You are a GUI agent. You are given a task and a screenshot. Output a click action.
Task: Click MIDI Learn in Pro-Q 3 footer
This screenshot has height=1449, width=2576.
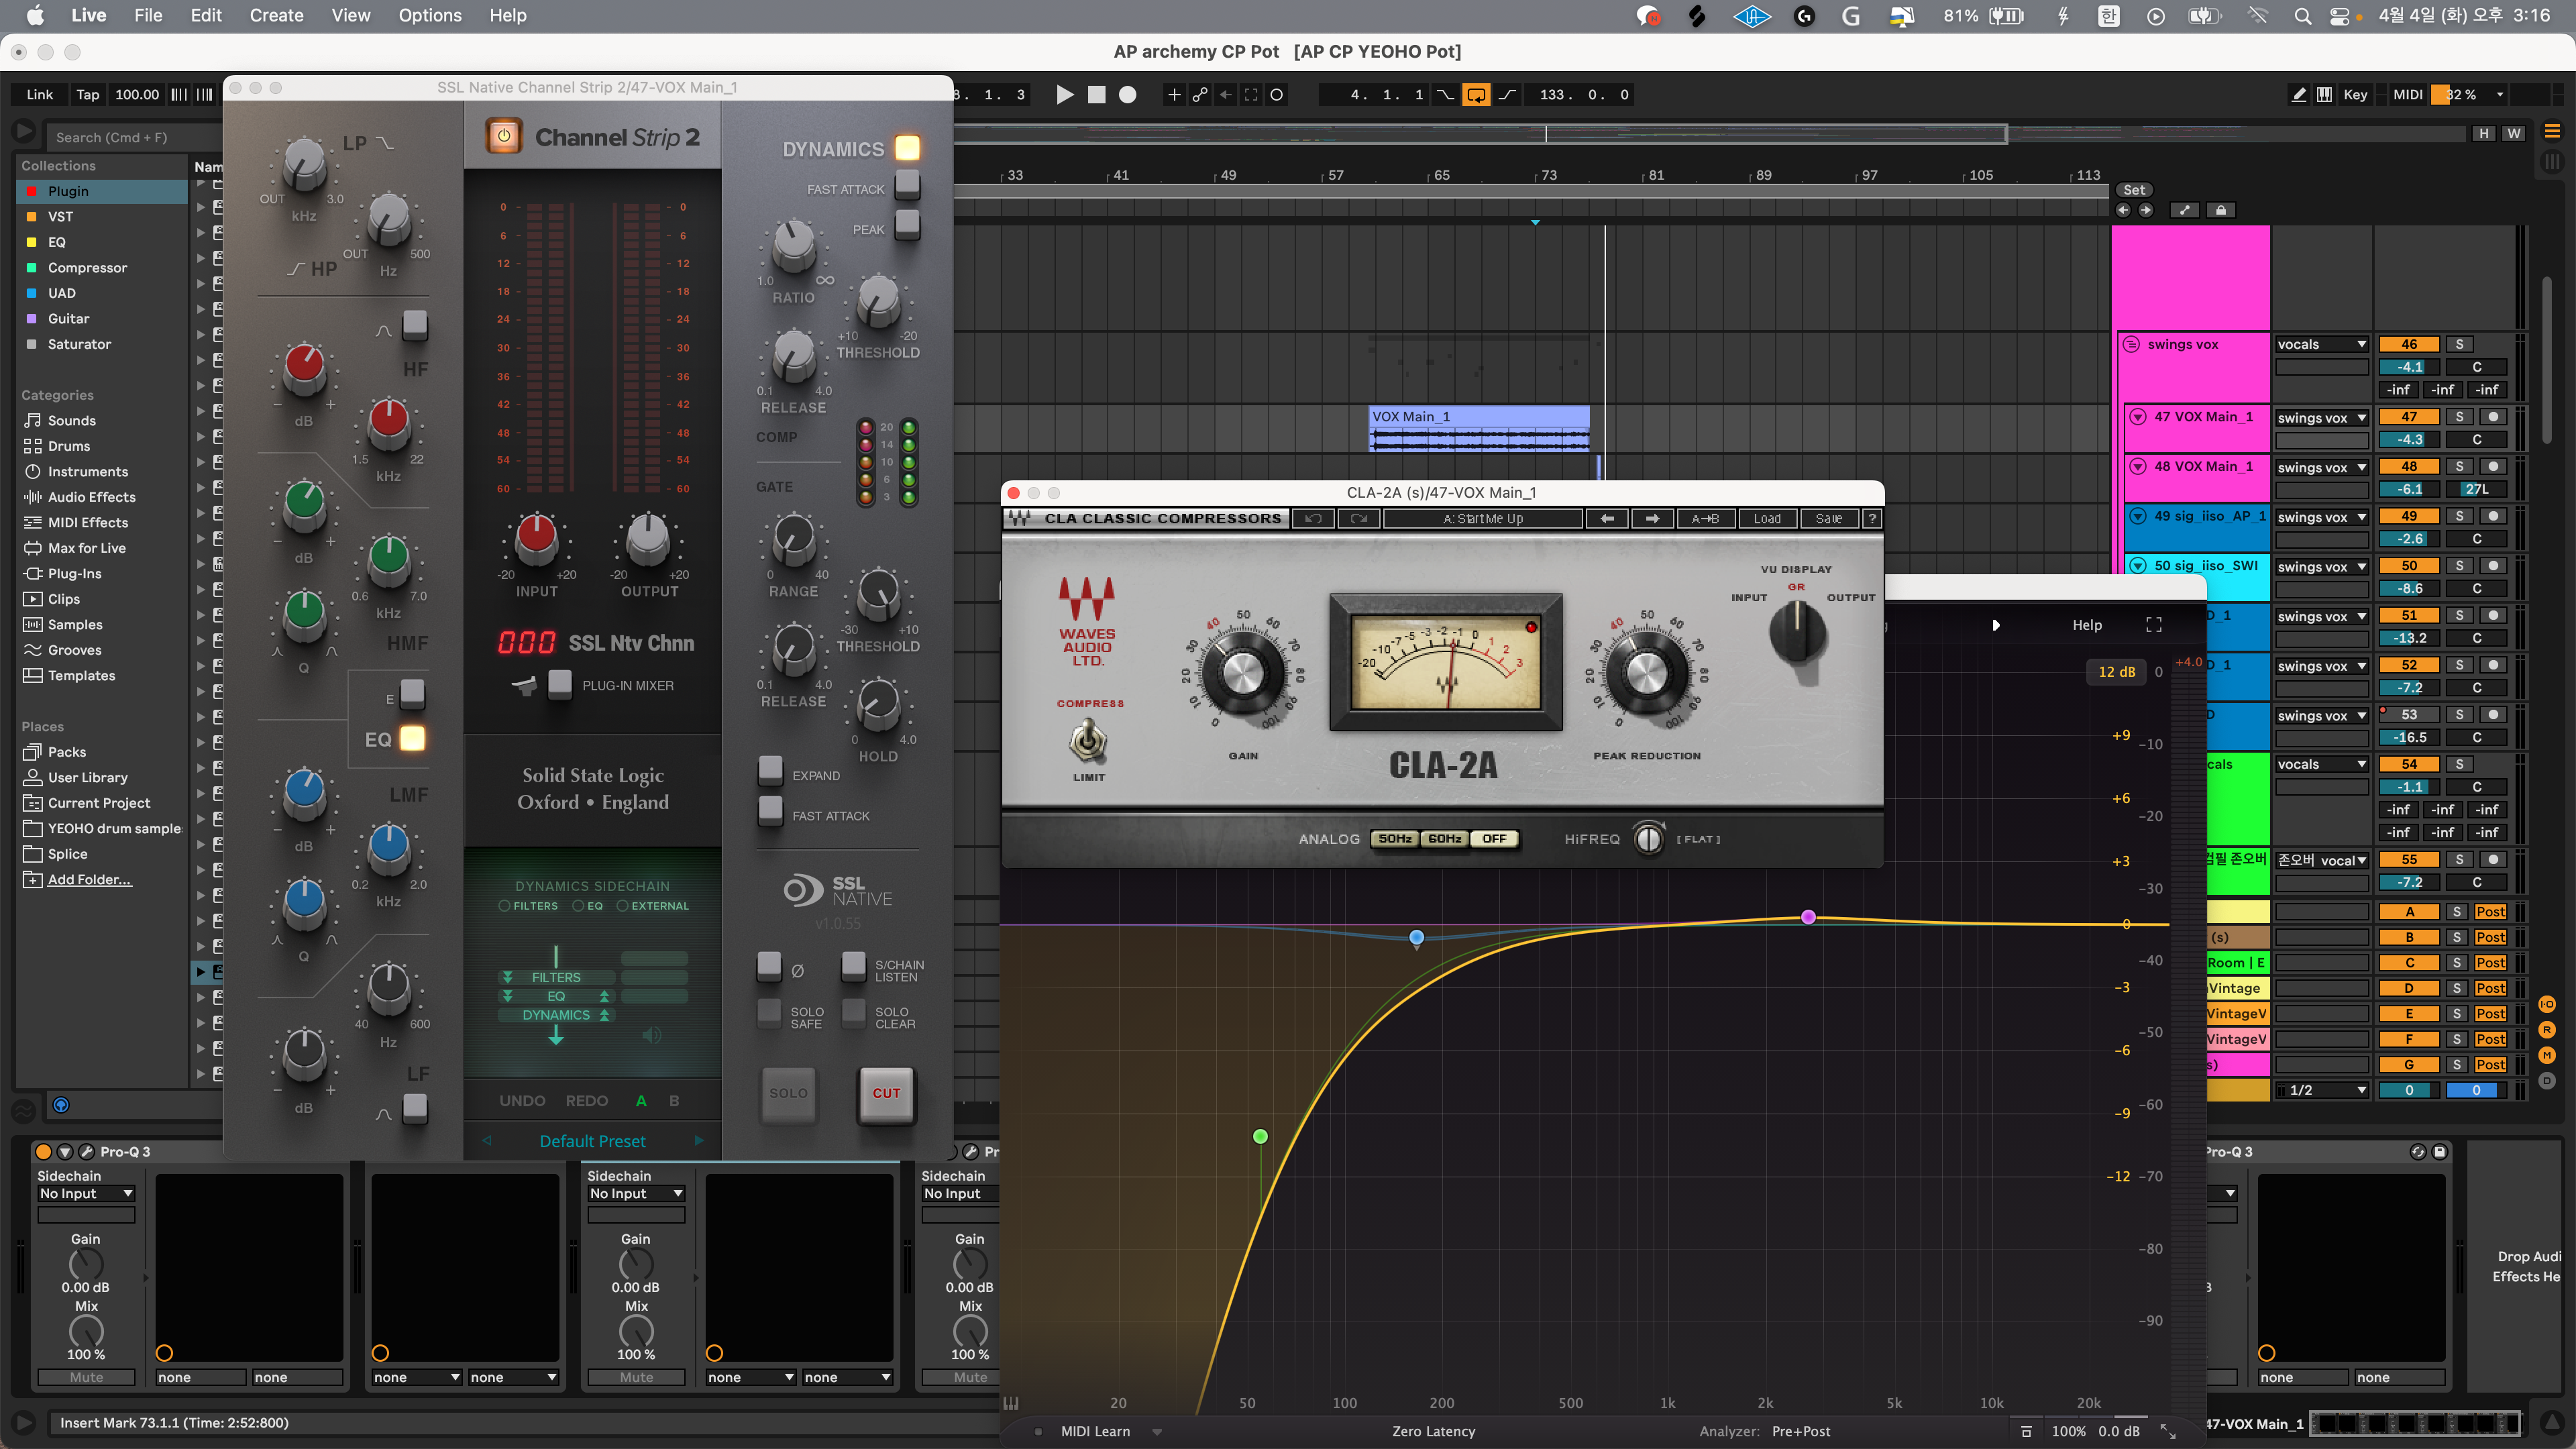click(x=1095, y=1431)
